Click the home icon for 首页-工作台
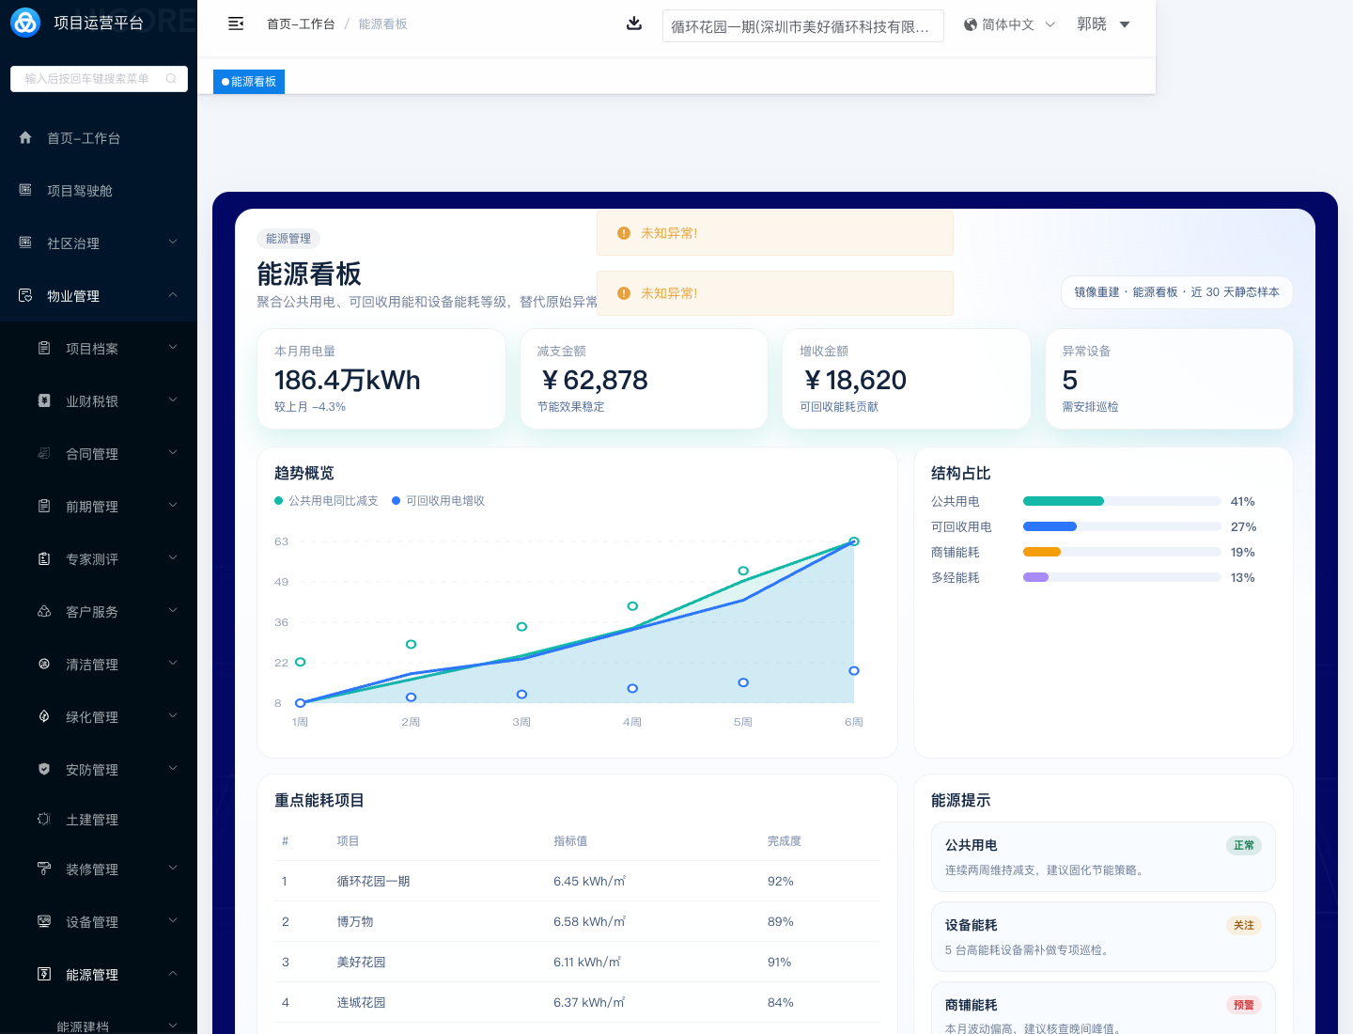Viewport: 1353px width, 1034px height. pyautogui.click(x=25, y=138)
